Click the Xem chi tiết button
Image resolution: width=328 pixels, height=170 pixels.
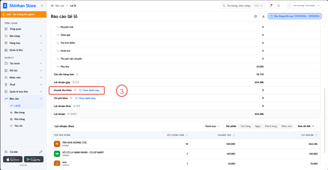coord(306,126)
